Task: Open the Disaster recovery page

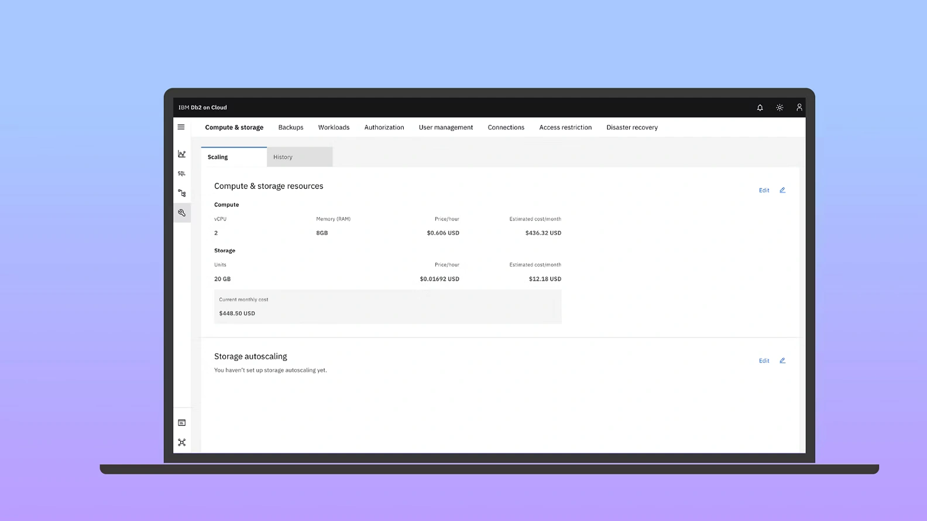Action: point(632,127)
